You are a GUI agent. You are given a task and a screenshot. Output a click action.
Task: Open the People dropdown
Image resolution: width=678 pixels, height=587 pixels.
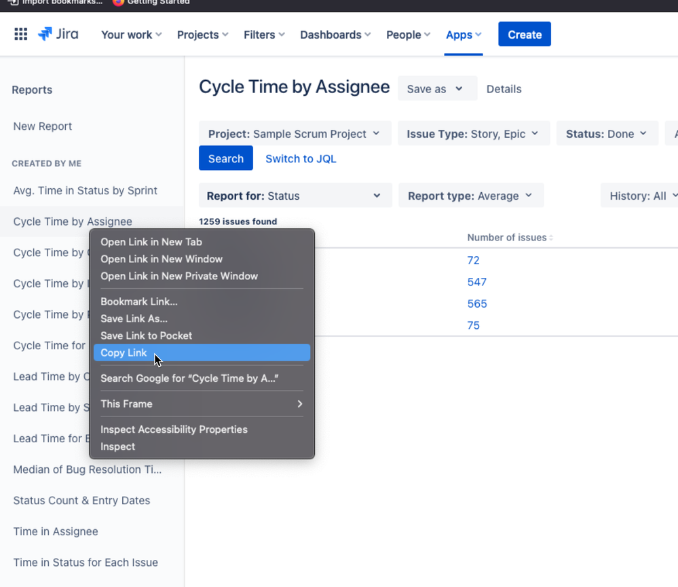tap(408, 35)
